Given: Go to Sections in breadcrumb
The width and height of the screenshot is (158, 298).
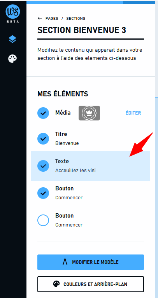Looking at the screenshot, I should click(76, 18).
